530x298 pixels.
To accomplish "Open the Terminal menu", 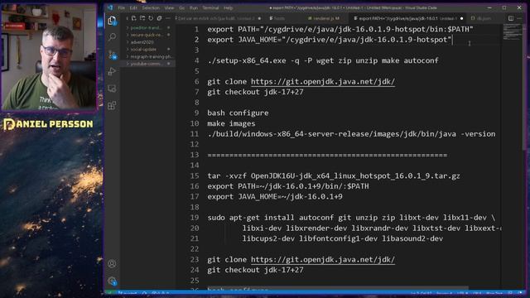I will tap(210, 7).
